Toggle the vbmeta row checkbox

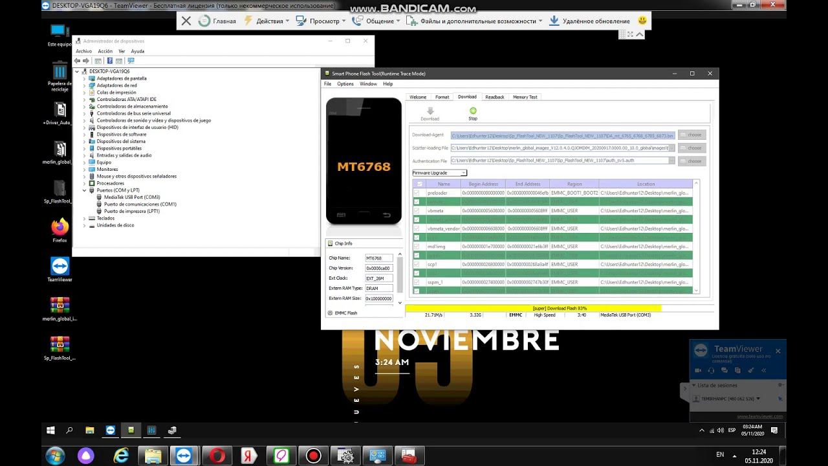click(417, 211)
